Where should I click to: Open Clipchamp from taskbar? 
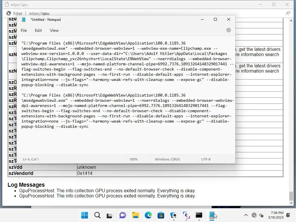pyautogui.click(x=186, y=215)
